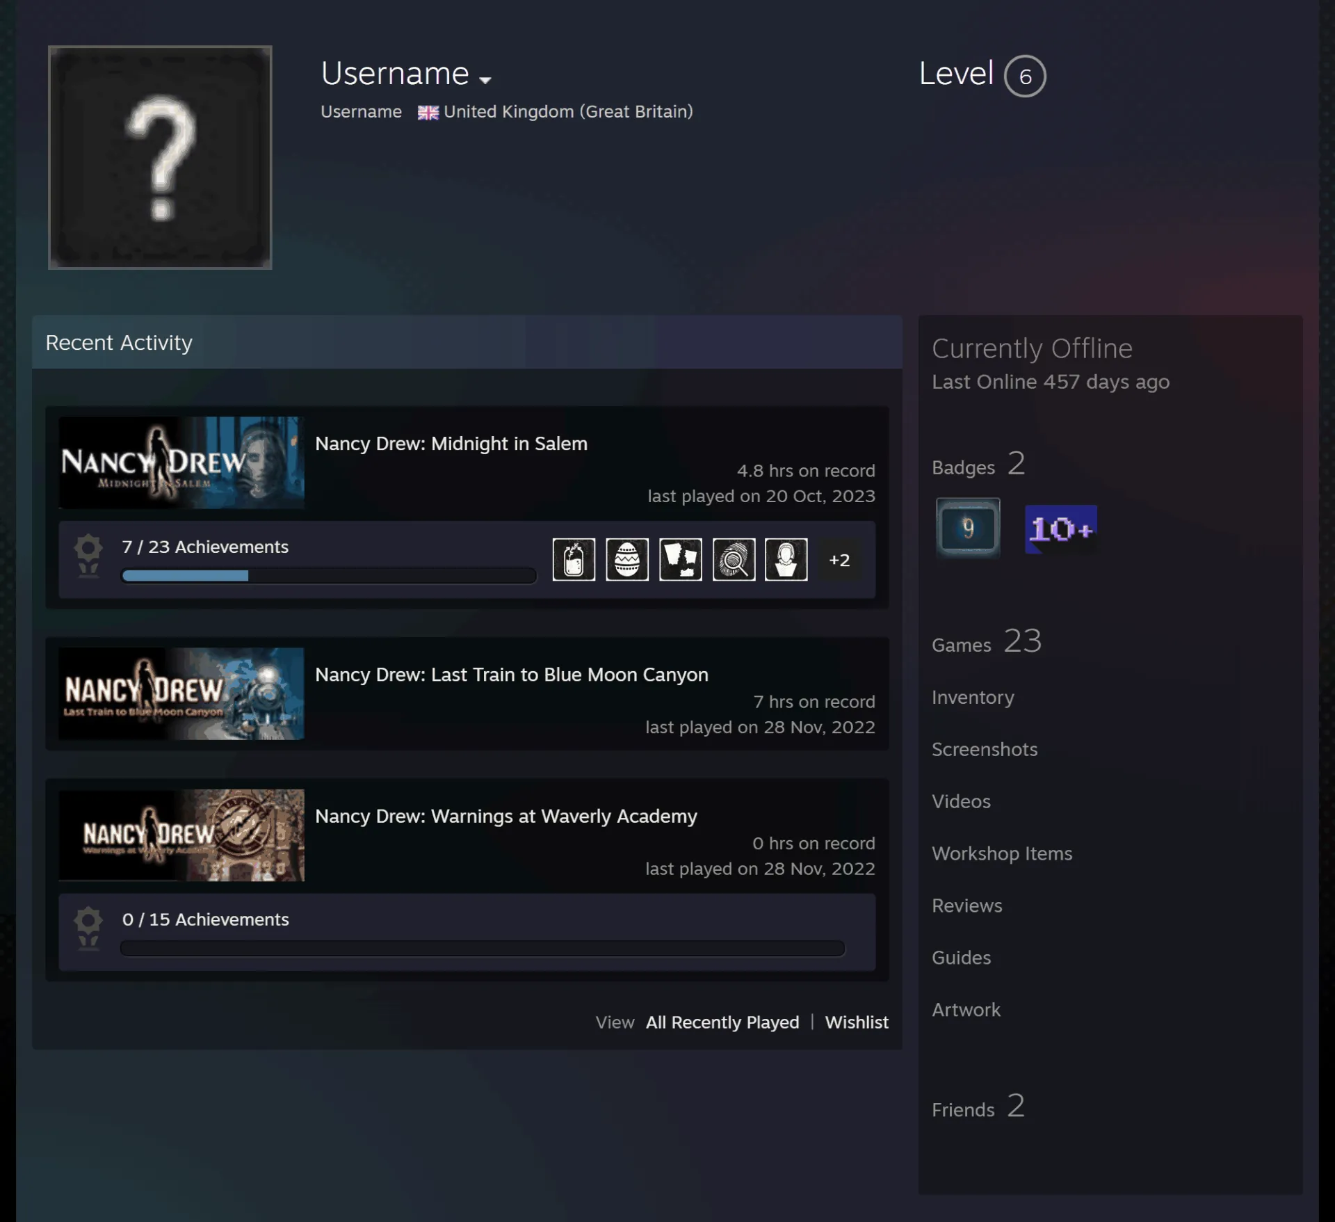Open the Games list
1335x1222 pixels.
coord(987,642)
